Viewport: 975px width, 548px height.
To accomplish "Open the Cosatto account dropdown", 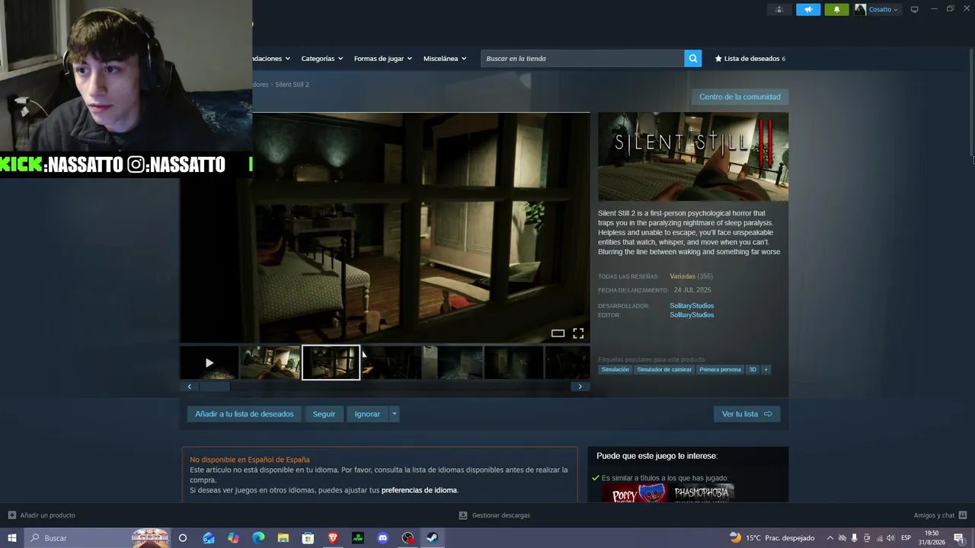I will 877,9.
